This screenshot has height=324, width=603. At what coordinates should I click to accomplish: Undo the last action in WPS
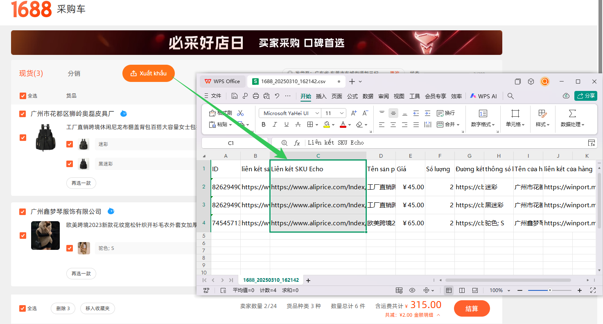(277, 96)
